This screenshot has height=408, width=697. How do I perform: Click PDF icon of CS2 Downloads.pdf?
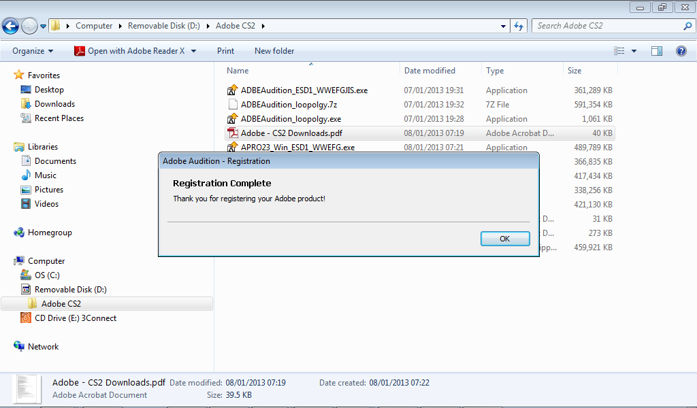click(x=233, y=133)
